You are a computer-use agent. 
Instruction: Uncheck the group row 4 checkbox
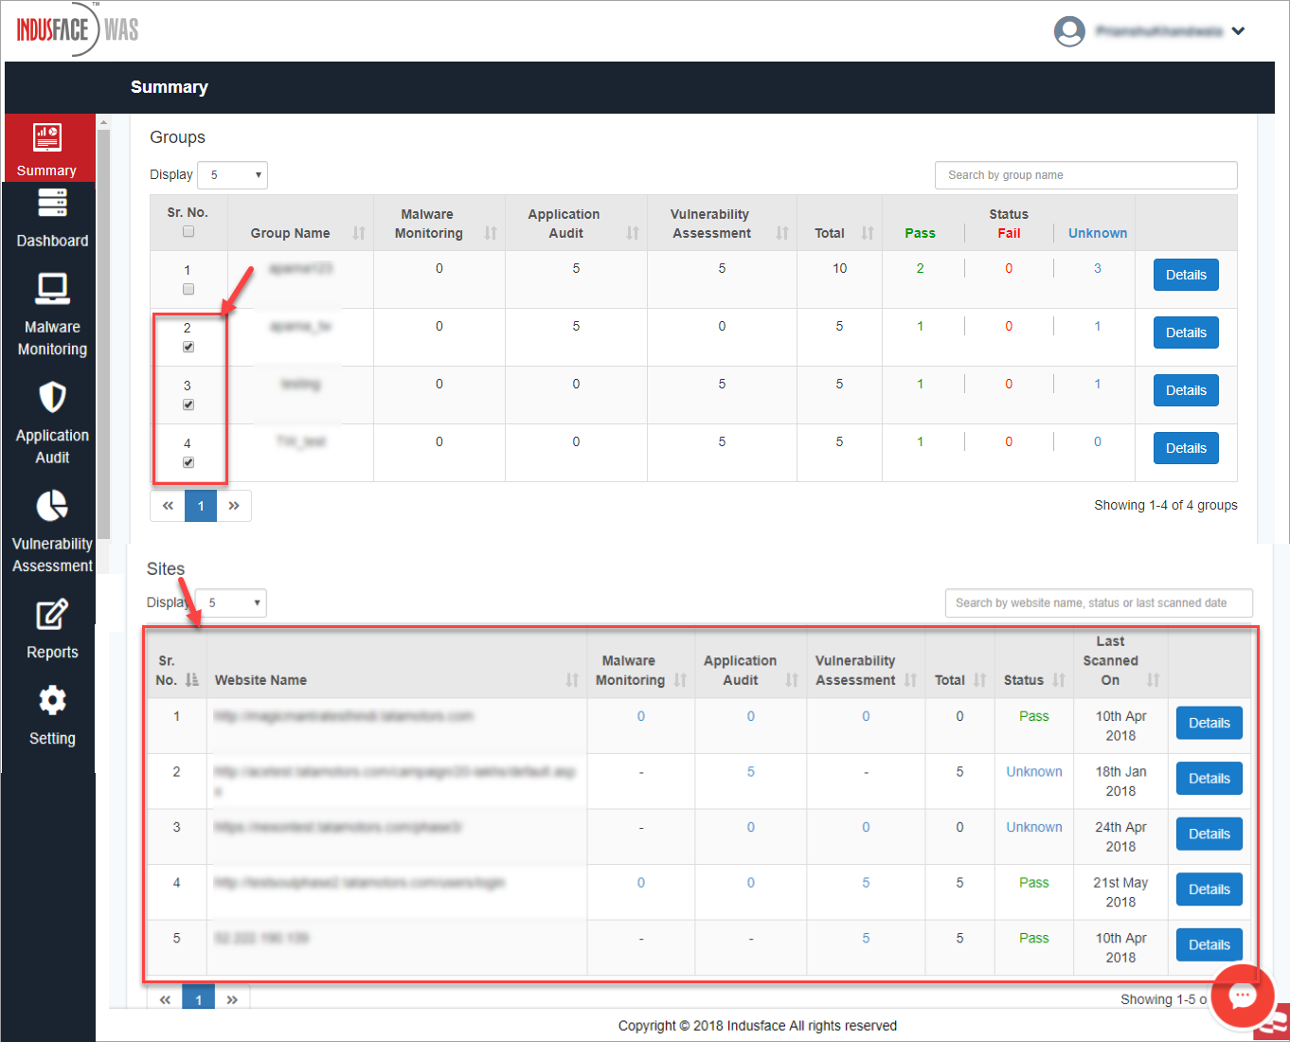188,462
